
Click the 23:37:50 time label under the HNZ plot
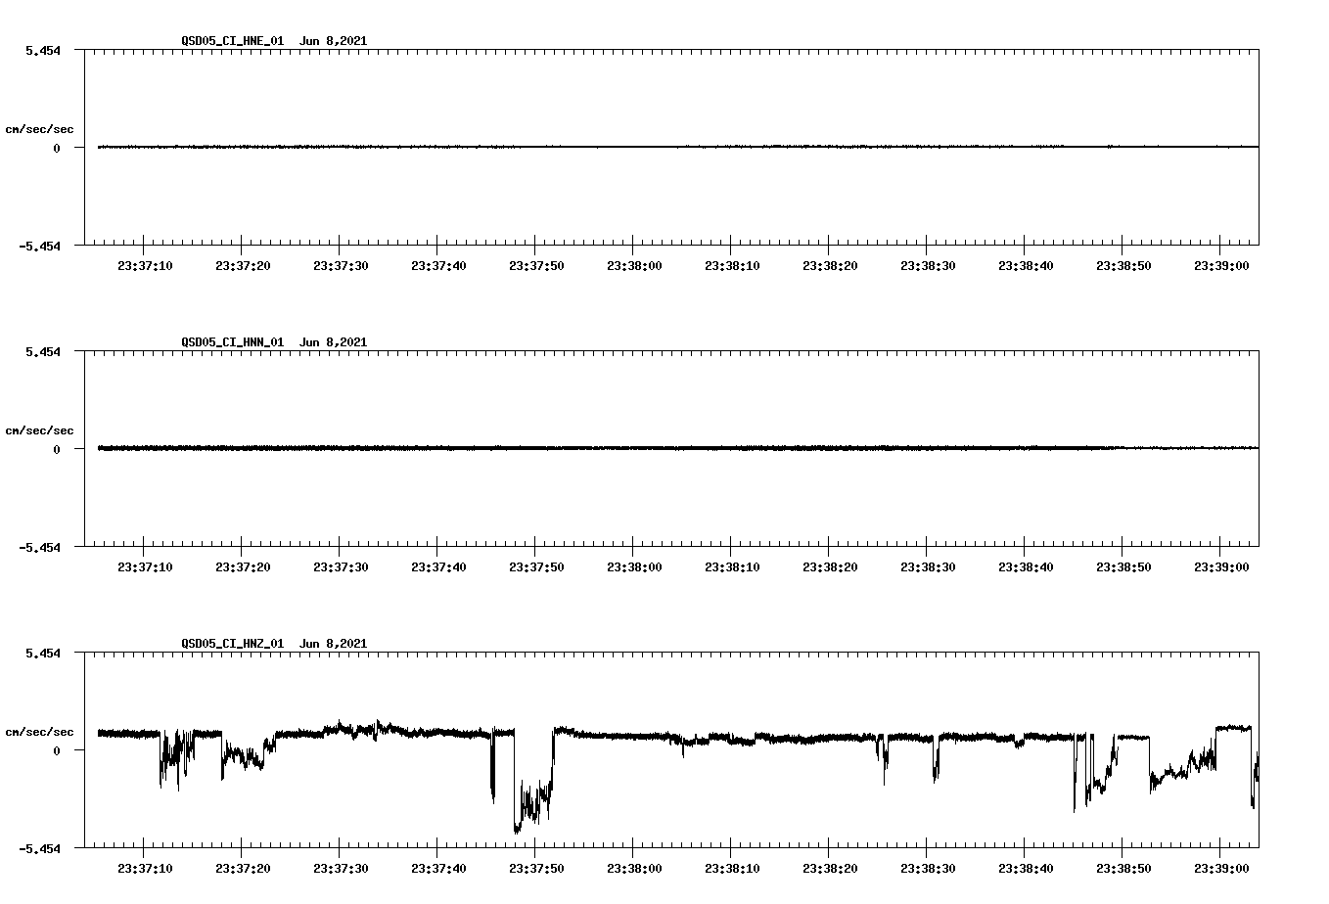point(536,868)
